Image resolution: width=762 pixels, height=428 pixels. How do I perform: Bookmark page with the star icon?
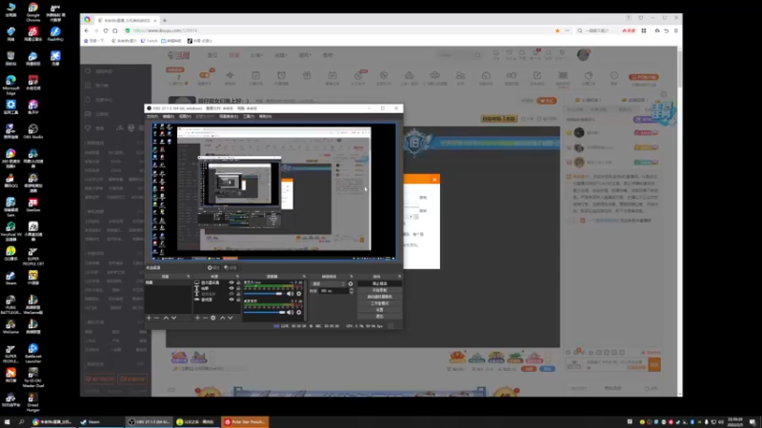(x=557, y=30)
